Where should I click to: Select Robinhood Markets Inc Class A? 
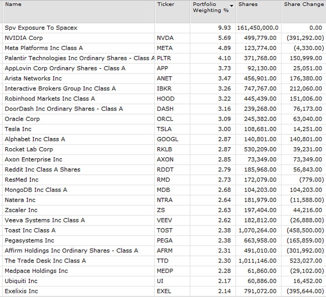point(50,99)
